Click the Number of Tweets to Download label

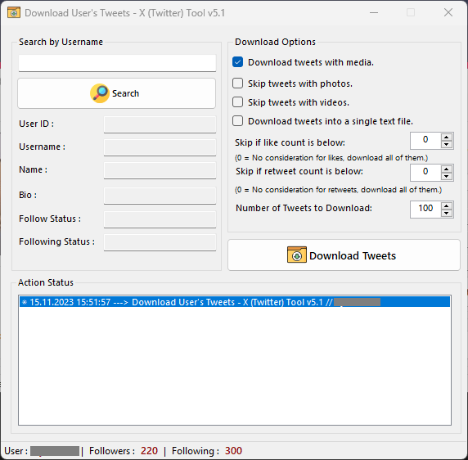point(304,208)
